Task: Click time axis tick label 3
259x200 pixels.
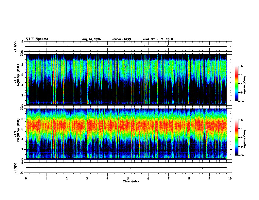Action: point(87,178)
